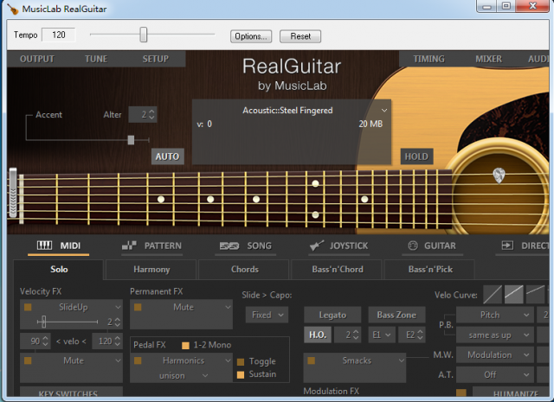Turn on the Toggle pedal option
Screen dimensions: 554x402
click(x=241, y=361)
